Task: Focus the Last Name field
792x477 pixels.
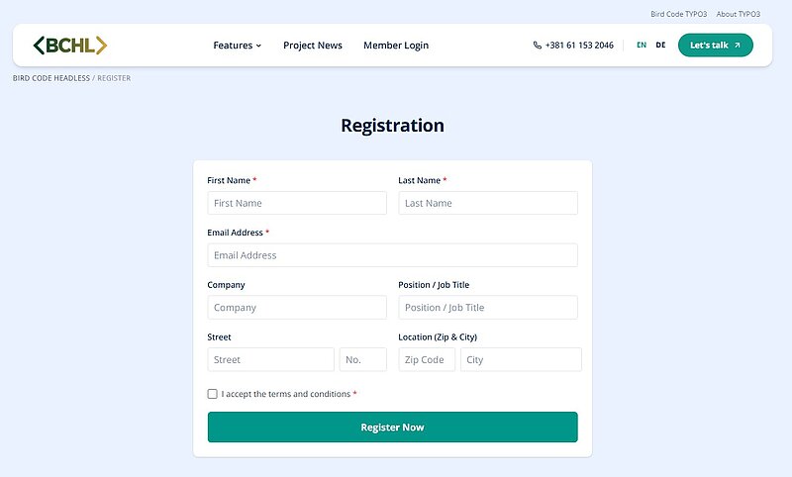Action: [x=488, y=203]
